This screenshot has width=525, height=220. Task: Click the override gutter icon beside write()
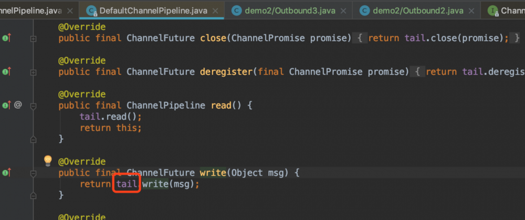point(7,172)
